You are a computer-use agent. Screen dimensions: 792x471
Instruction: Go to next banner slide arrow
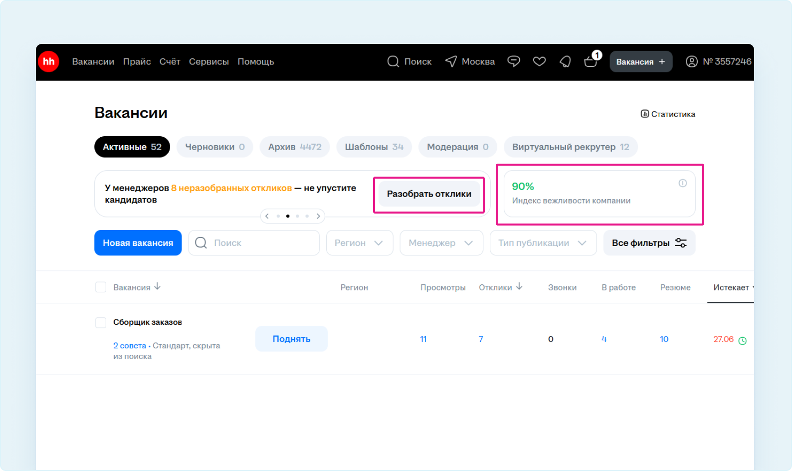point(318,216)
